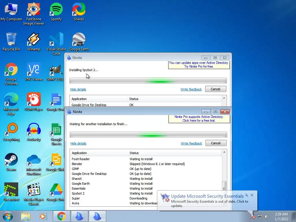The width and height of the screenshot is (296, 222).
Task: Open Windows Media Player from taskbar
Action: click(x=43, y=216)
